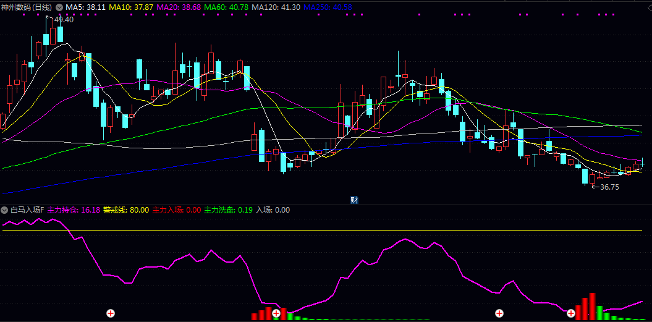The height and width of the screenshot is (322, 652).
Task: Click the 主力持仓: 16.18 readout
Action: click(74, 210)
